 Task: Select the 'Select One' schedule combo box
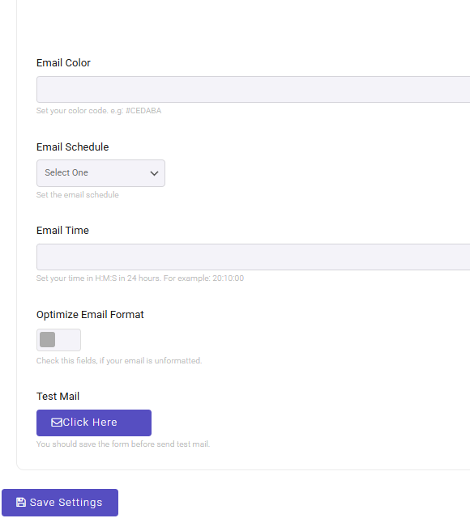click(x=100, y=173)
